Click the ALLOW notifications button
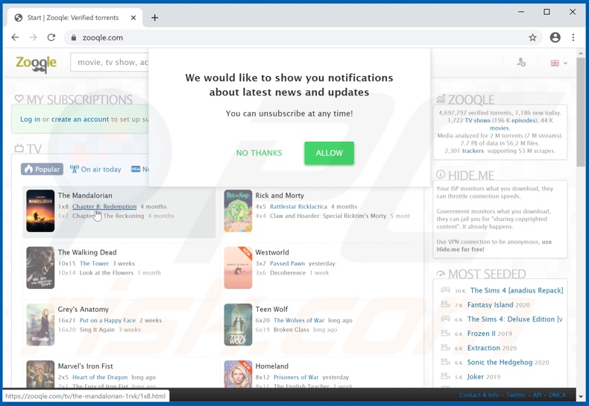Viewport: 589px width, 406px height. click(329, 153)
